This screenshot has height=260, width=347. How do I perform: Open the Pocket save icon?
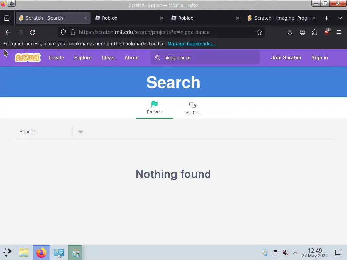pos(290,32)
